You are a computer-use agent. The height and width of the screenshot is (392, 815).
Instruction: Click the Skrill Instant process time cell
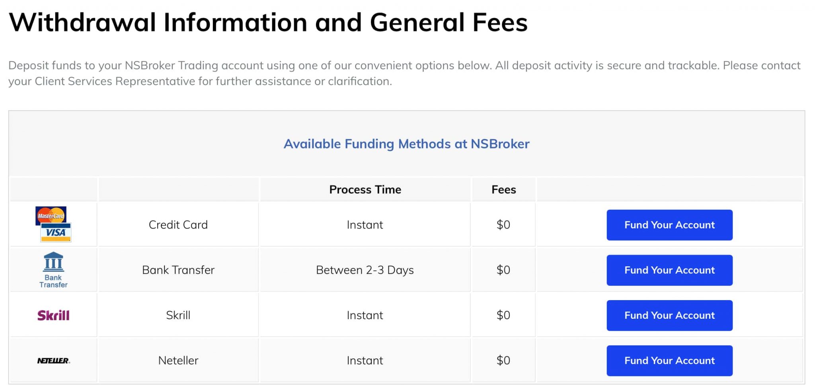point(365,316)
